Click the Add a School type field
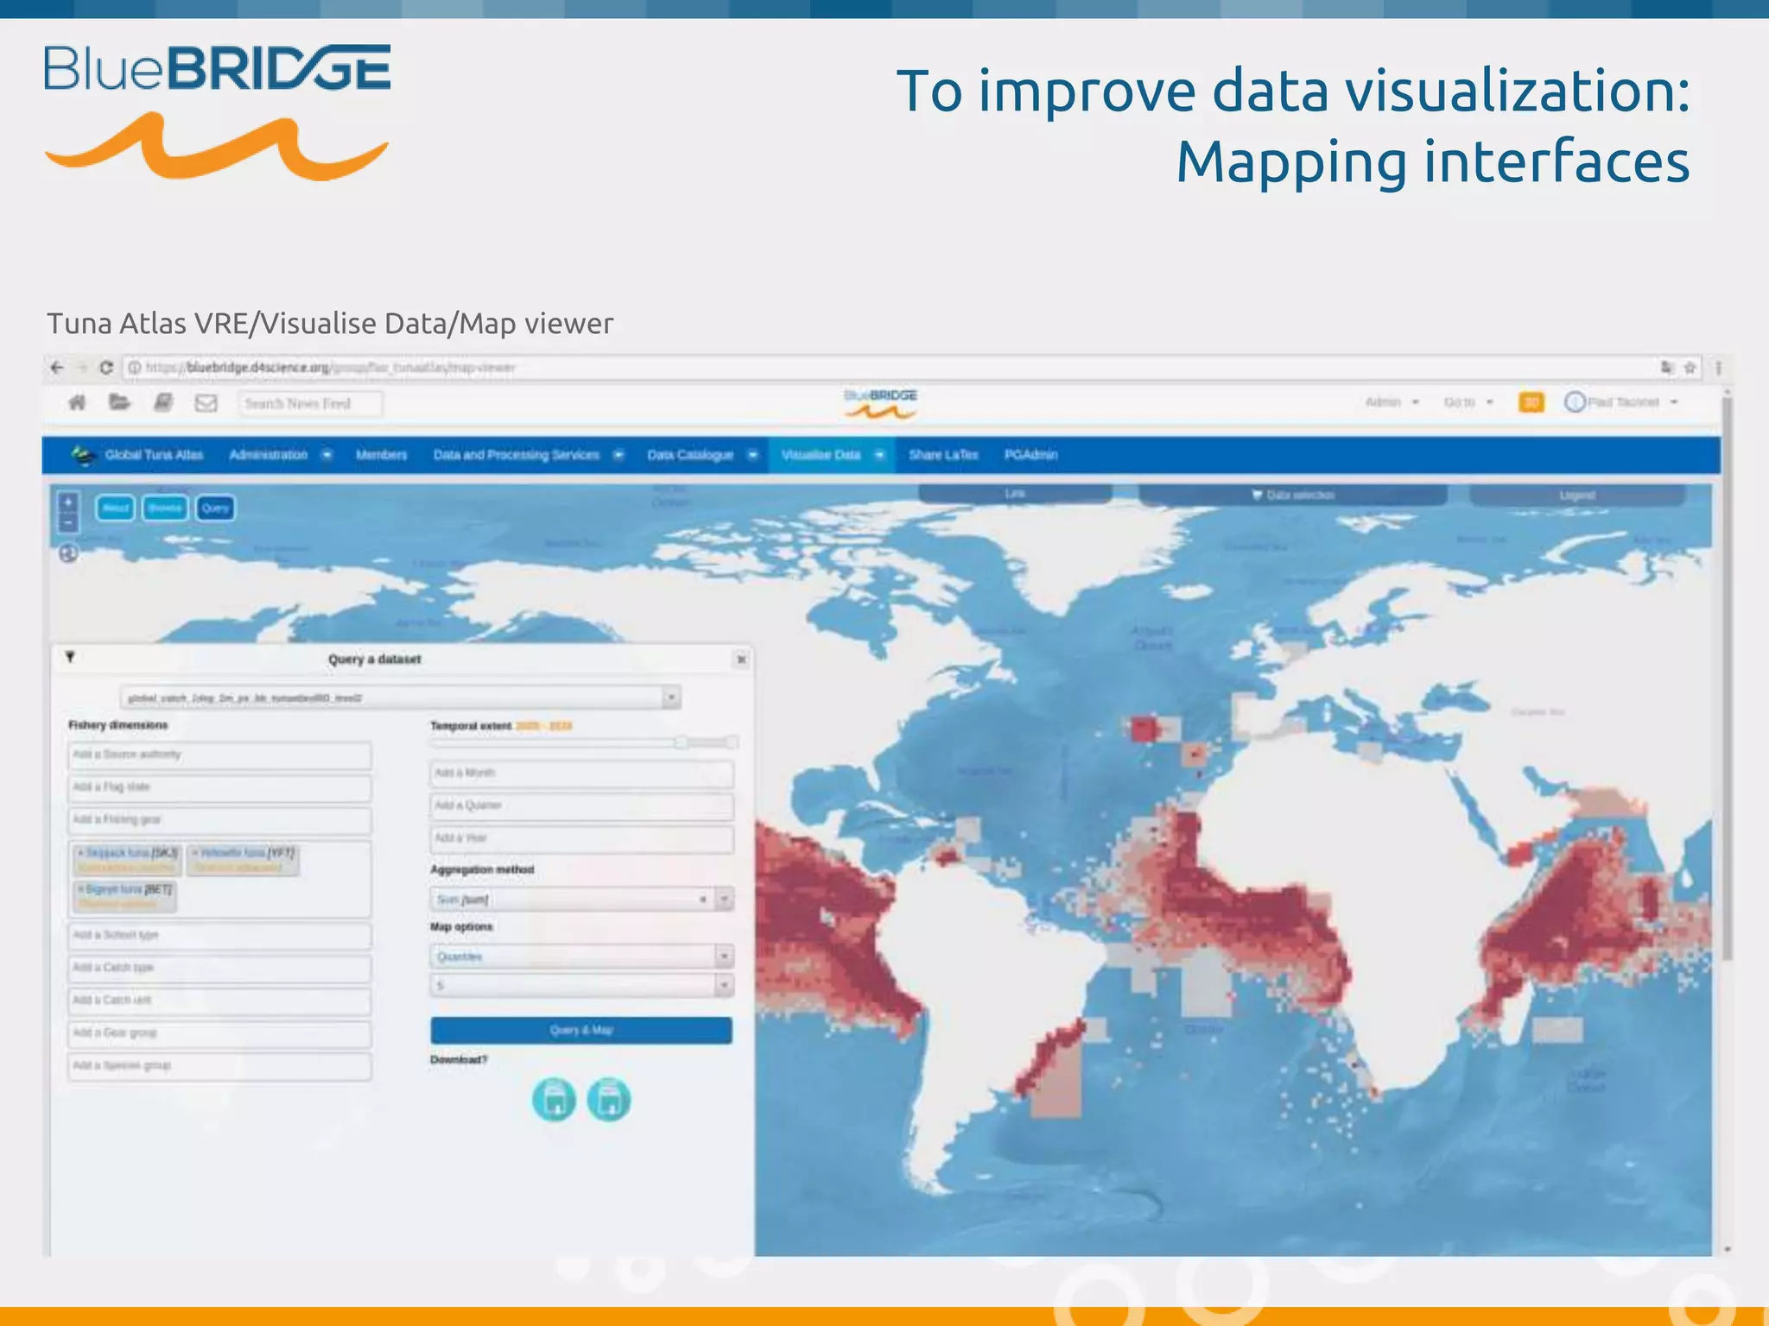 coord(220,936)
